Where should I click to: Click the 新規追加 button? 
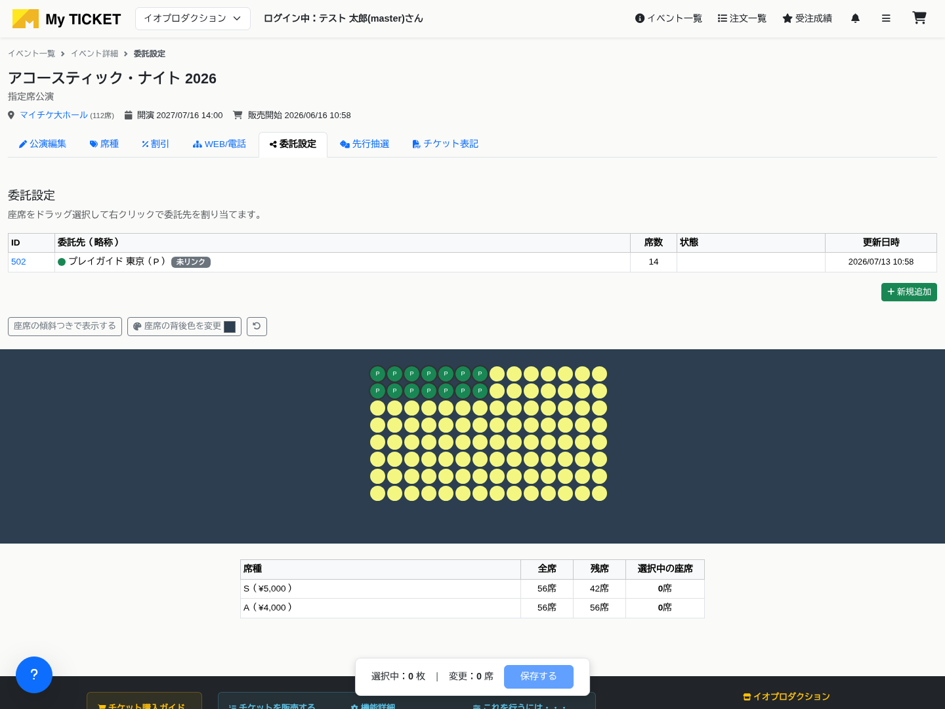pos(909,292)
